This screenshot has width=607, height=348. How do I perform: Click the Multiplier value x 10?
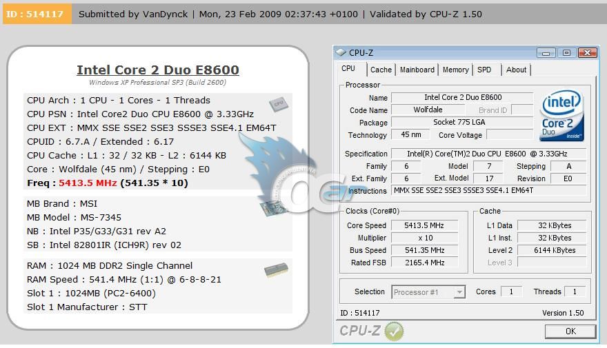(x=425, y=238)
